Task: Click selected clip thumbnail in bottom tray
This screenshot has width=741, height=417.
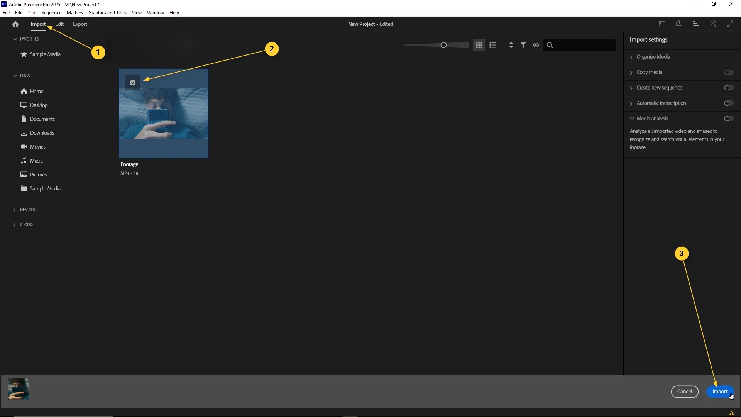Action: pos(19,389)
